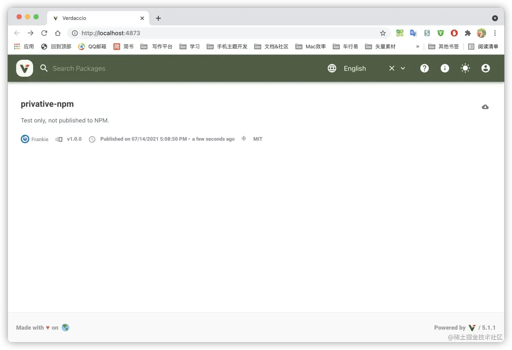
Task: Click the Frankie author avatar
Action: [25, 139]
